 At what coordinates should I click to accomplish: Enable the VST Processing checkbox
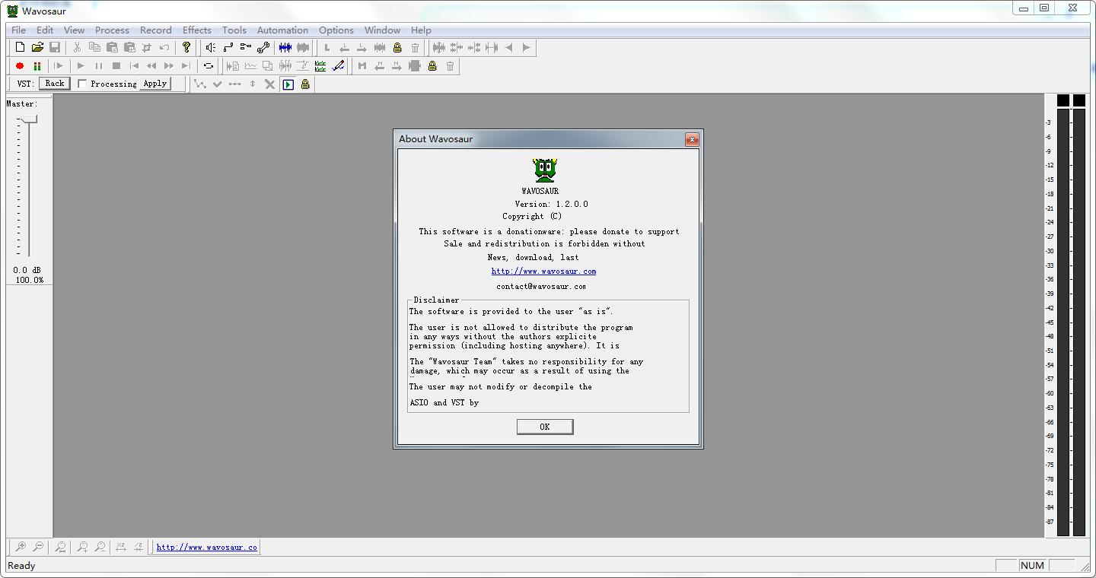coord(83,84)
